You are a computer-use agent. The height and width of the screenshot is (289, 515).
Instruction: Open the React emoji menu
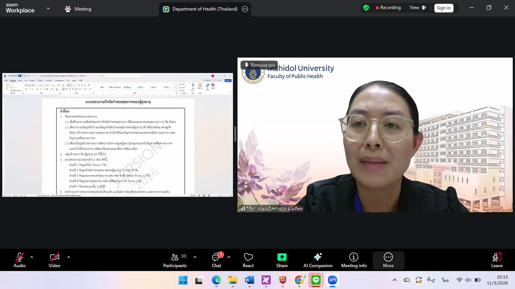tap(248, 260)
